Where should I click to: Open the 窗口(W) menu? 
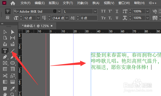[x=124, y=3]
